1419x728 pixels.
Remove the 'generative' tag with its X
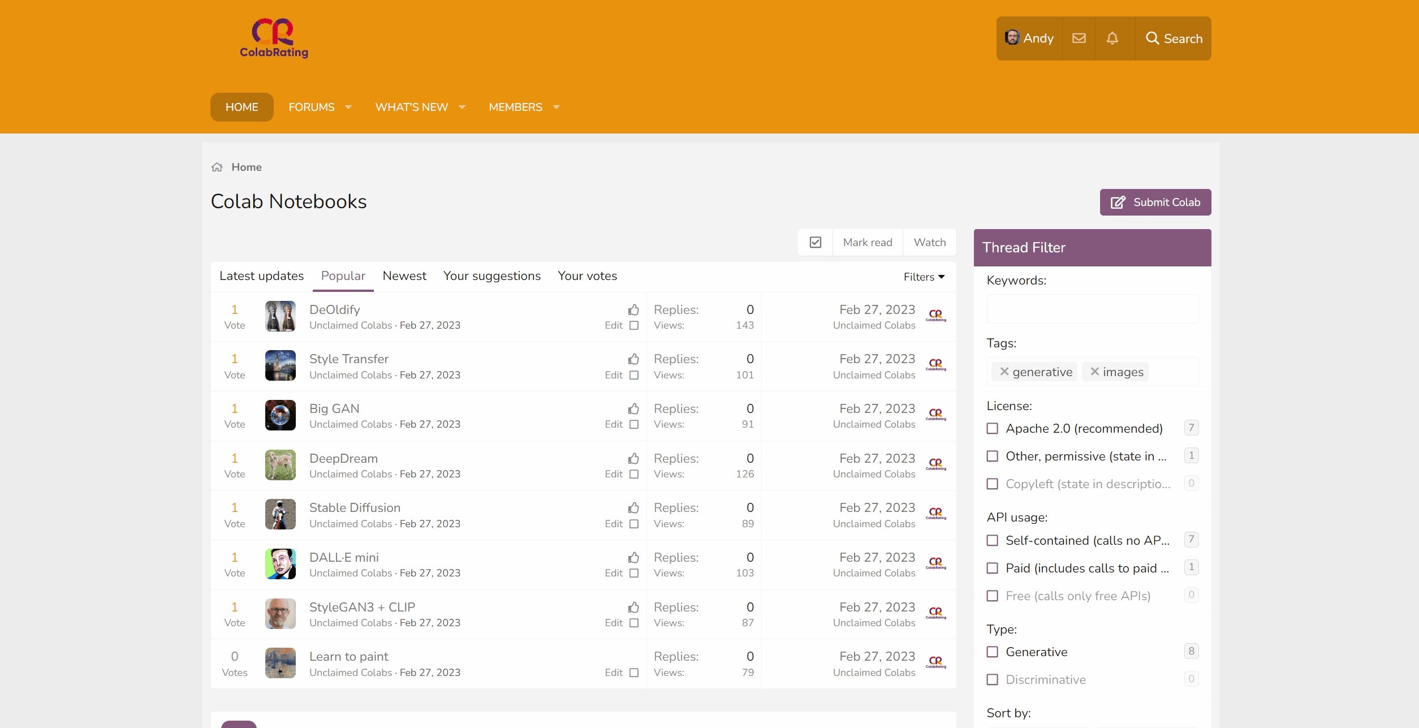1004,372
